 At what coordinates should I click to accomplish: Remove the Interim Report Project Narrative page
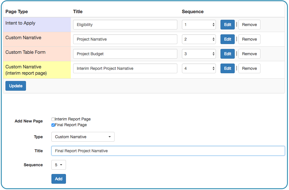point(249,68)
